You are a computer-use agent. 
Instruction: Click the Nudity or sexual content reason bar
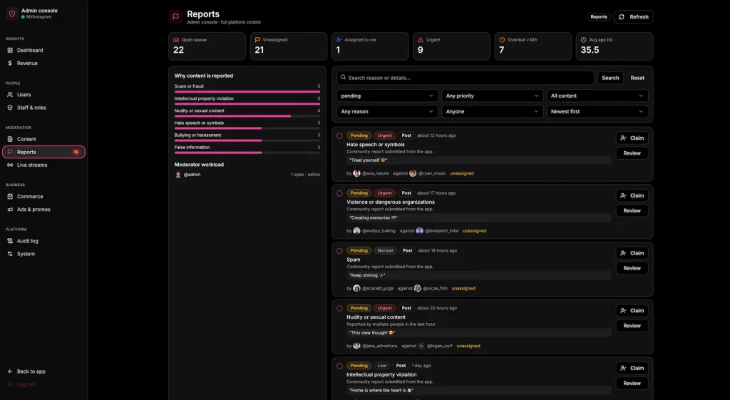(247, 116)
